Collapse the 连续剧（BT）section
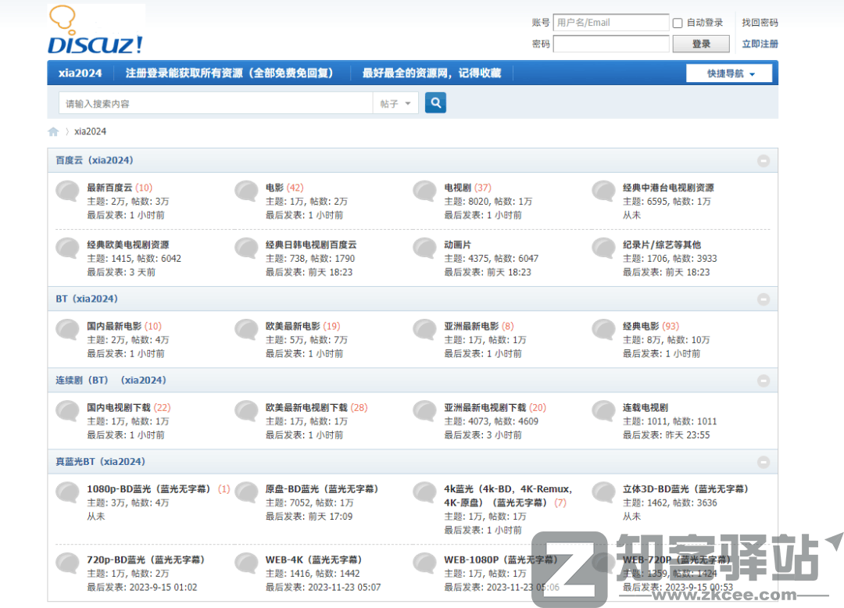This screenshot has width=844, height=608. [x=764, y=381]
